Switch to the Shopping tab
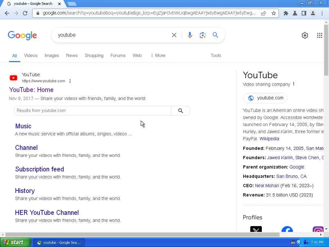The width and height of the screenshot is (329, 247). pos(94,55)
